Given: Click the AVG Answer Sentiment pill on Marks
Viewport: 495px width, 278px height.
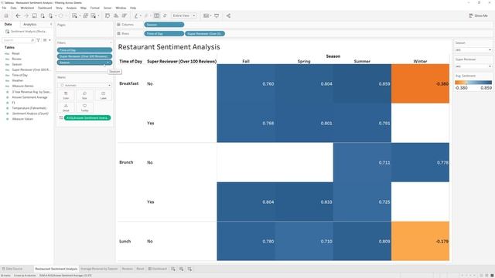Looking at the screenshot, I should click(87, 118).
